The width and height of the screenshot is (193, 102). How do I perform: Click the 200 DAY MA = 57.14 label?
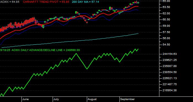[x=85, y=2]
